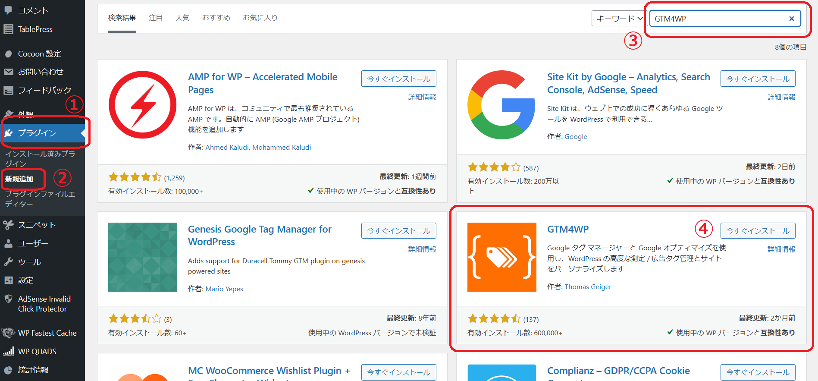The height and width of the screenshot is (381, 818).
Task: Open 詳細情報 for Site Kit by Google
Action: click(781, 97)
